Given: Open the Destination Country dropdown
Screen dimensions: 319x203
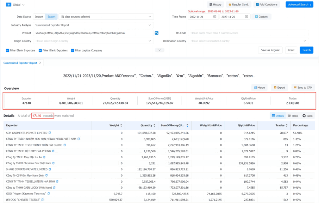Looking at the screenshot, I should coord(249,41).
